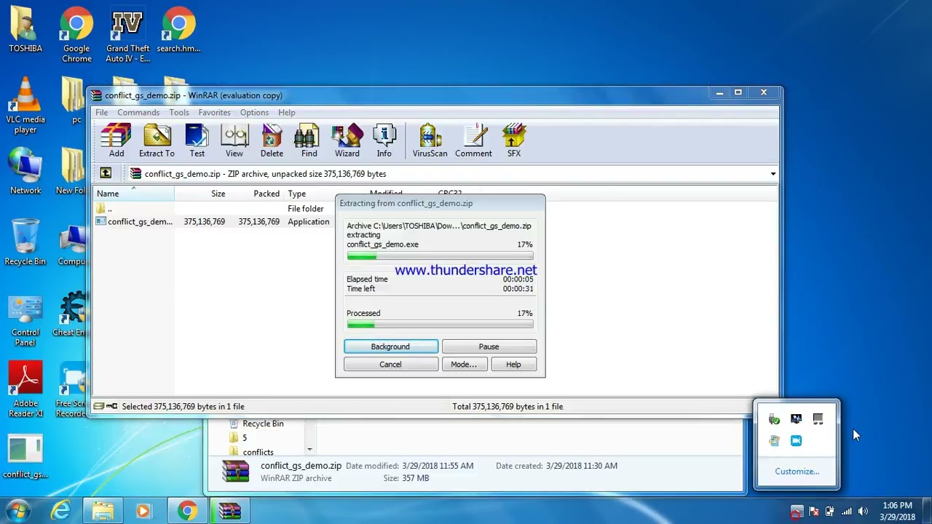
Task: Open the TOSHIBA desktop folder icon
Action: tap(25, 31)
